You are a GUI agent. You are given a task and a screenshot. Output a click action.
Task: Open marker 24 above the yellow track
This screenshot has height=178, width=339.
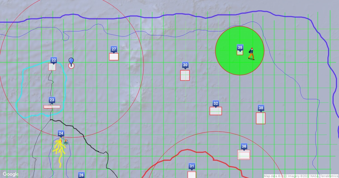click(61, 133)
